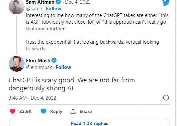This screenshot has height=126, width=177.
Task: Click the 22.6K likes count
Action: 25,111
